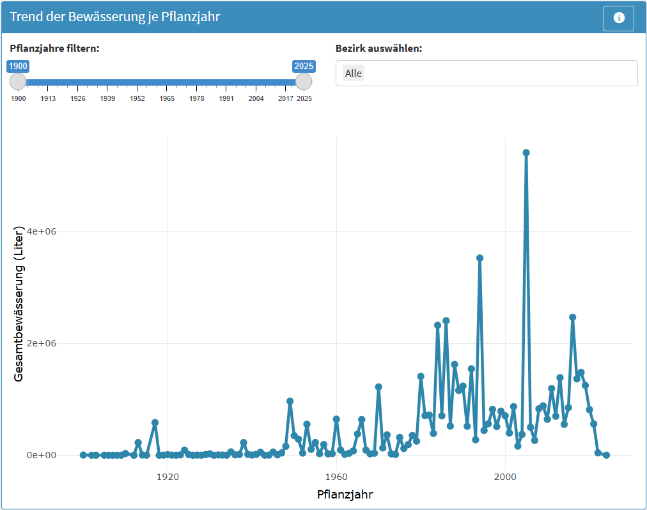Click the 2004 tick label on slider

[256, 98]
